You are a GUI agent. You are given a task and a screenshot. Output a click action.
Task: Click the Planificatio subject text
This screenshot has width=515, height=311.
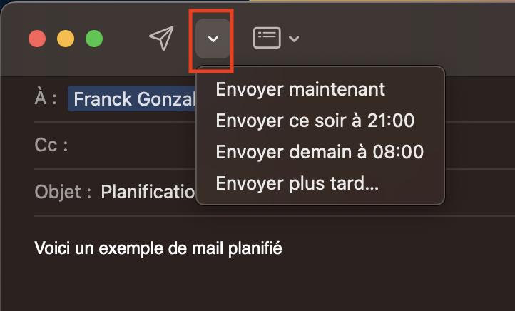(x=148, y=192)
